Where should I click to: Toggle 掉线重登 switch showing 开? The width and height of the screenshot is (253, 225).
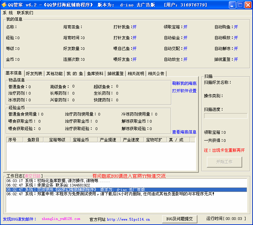coord(236,59)
